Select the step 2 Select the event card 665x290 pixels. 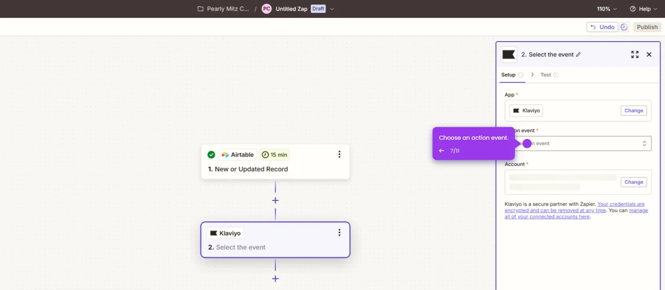click(x=275, y=240)
